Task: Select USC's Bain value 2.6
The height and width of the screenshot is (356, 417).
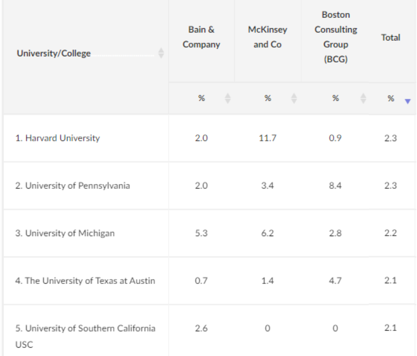Action: [201, 328]
